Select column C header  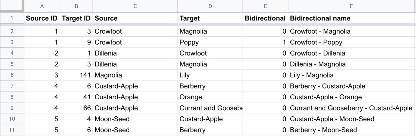[135, 6]
